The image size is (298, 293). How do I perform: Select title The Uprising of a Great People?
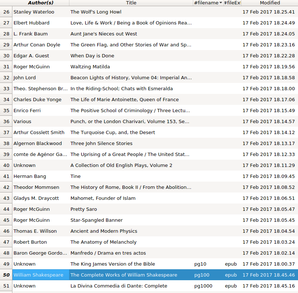click(x=130, y=155)
